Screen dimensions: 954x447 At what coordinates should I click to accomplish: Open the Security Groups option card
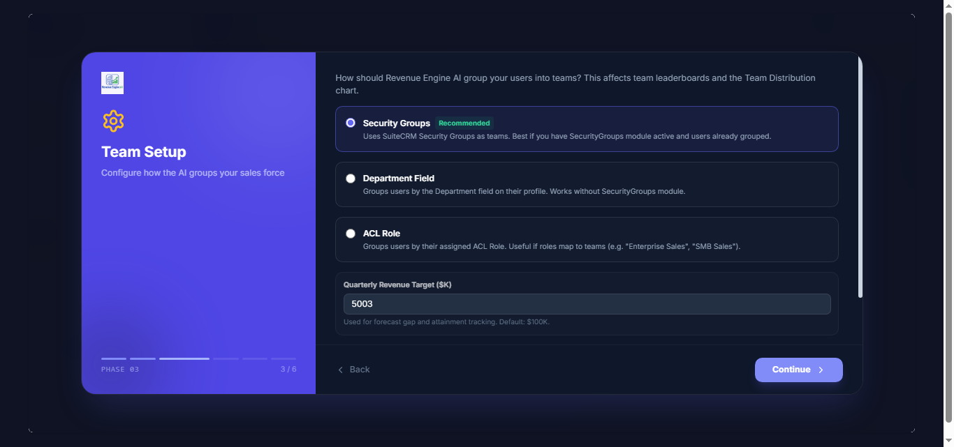[587, 129]
